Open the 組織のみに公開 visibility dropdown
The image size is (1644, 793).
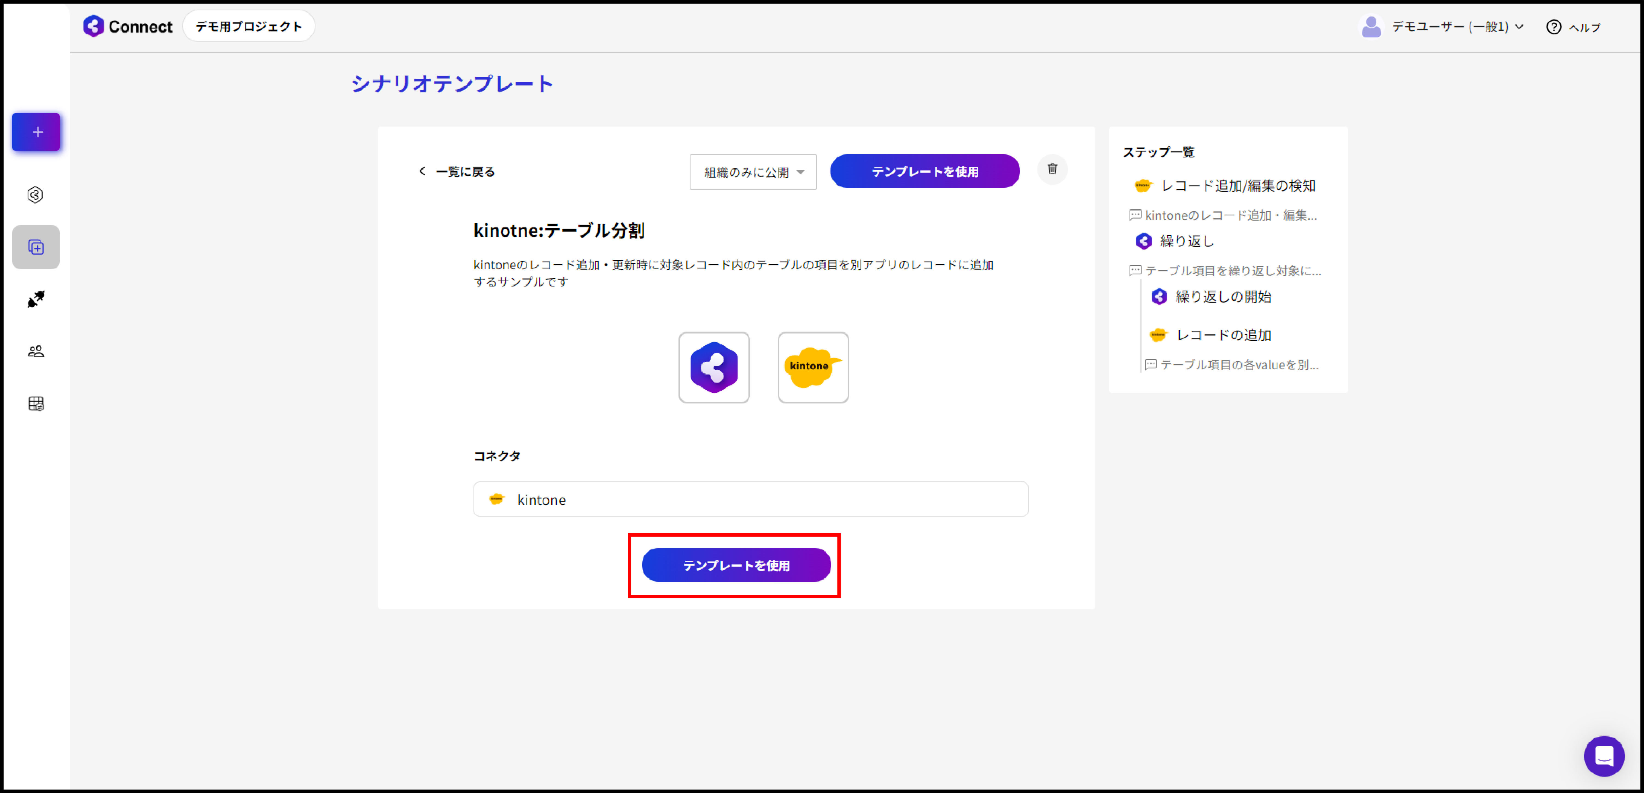[x=753, y=172]
